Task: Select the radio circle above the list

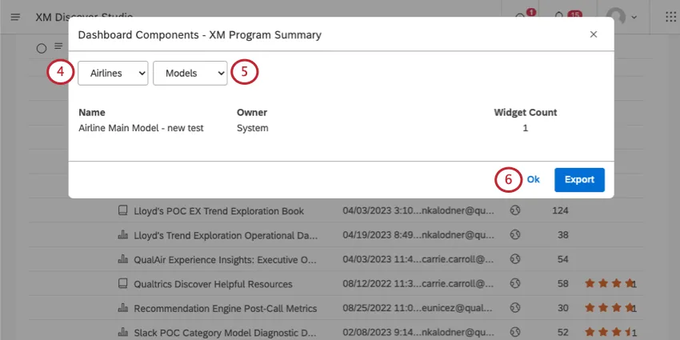Action: pos(42,48)
